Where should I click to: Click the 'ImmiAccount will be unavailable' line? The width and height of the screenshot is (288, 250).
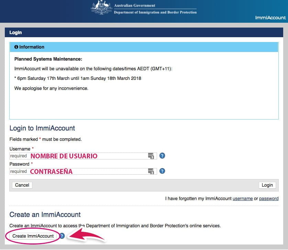[x=93, y=69]
